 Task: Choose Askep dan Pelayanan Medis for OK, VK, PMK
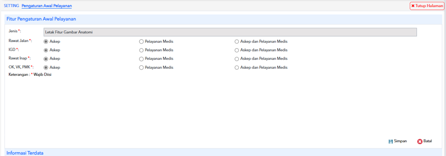pyautogui.click(x=237, y=67)
